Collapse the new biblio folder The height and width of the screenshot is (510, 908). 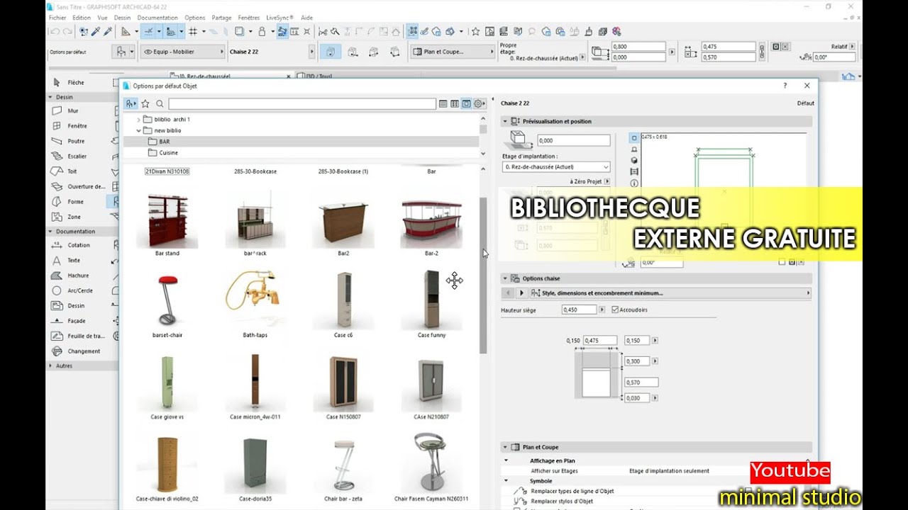pos(138,130)
